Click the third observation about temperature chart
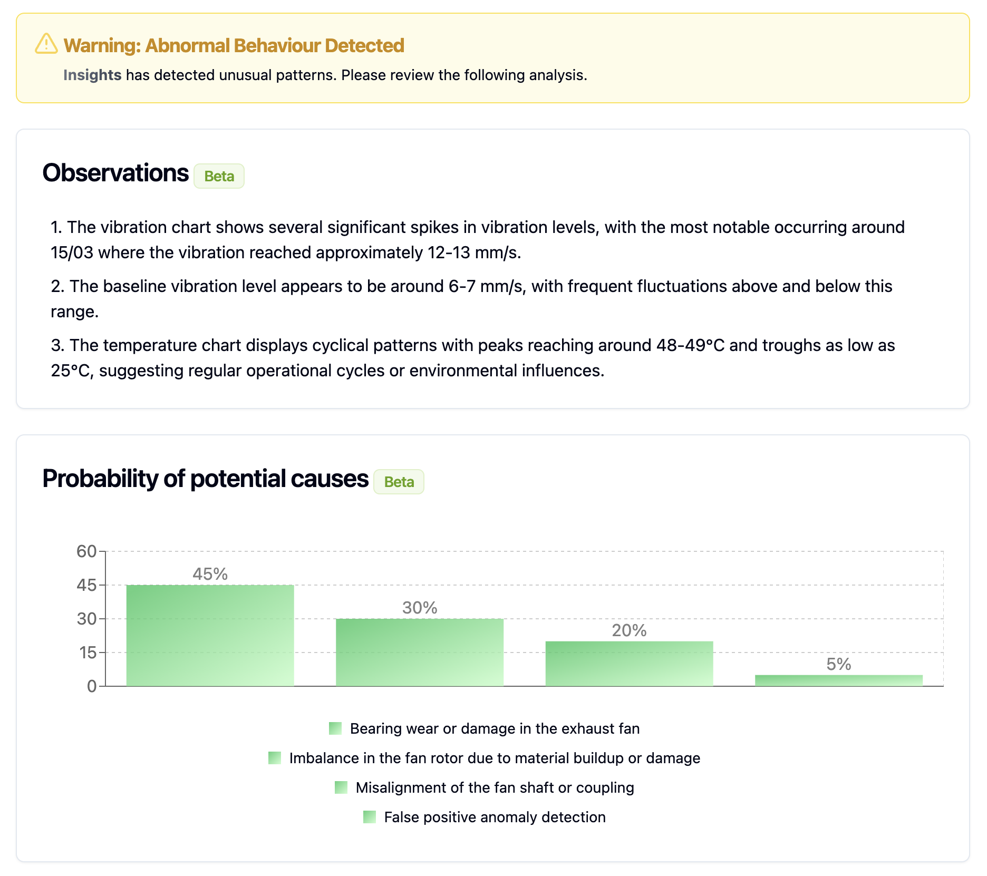987x876 pixels. tap(473, 358)
